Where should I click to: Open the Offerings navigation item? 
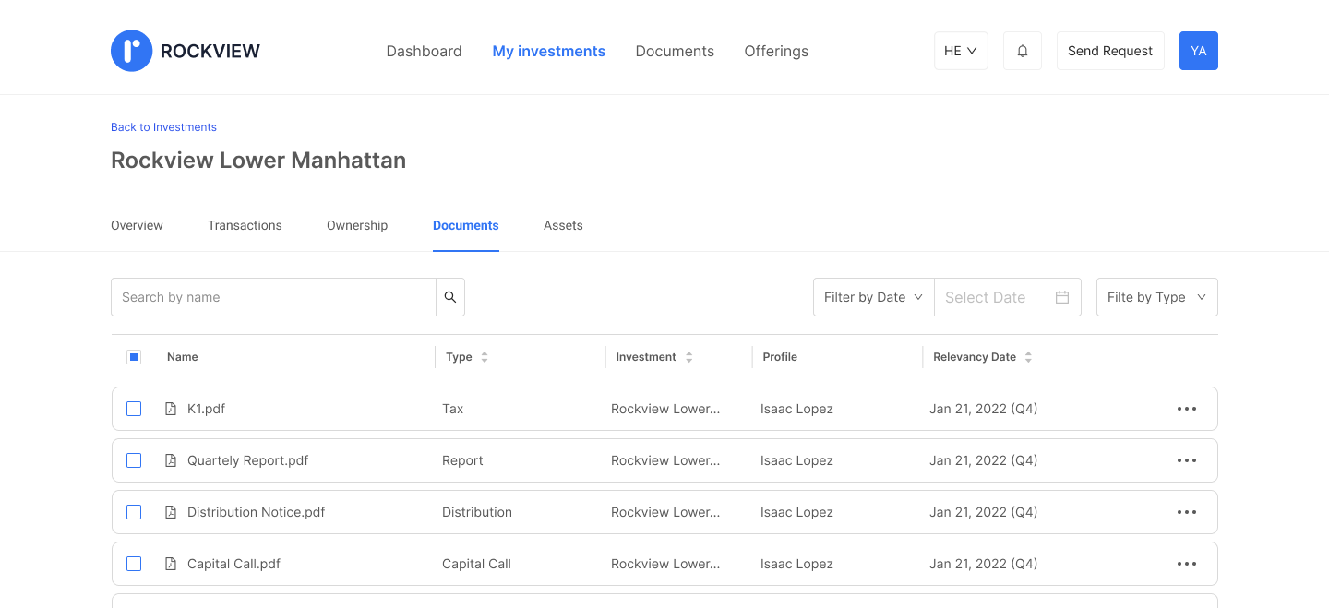(775, 51)
